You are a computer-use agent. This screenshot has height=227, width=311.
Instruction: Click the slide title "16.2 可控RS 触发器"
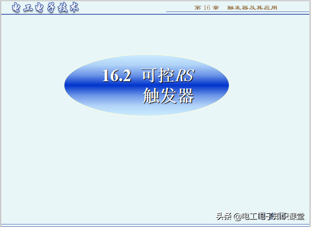point(148,86)
